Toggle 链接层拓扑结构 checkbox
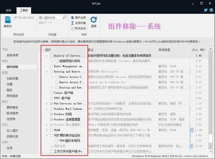This screenshot has height=159, width=215. (57, 61)
